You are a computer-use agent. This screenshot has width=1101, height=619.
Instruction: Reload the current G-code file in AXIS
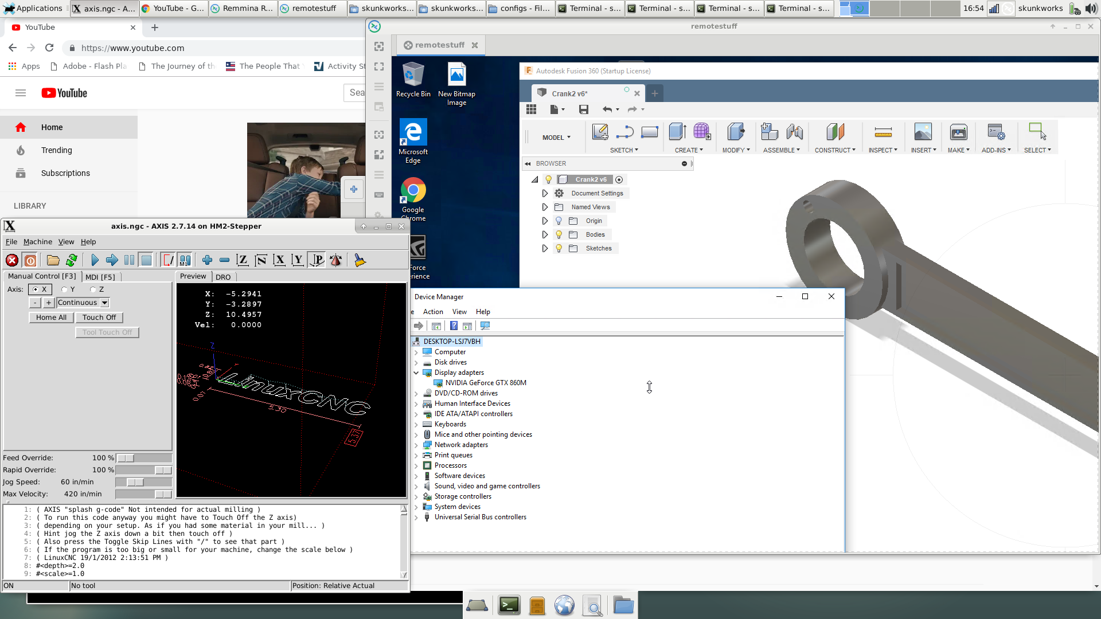[x=72, y=260]
